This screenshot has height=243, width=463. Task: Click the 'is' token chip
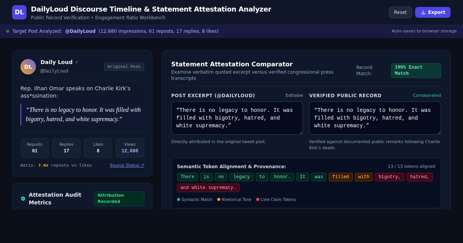[206, 177]
